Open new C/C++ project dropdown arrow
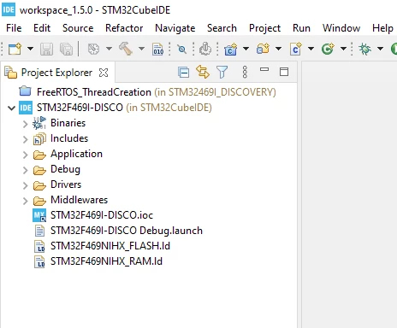The width and height of the screenshot is (397, 328). point(246,49)
